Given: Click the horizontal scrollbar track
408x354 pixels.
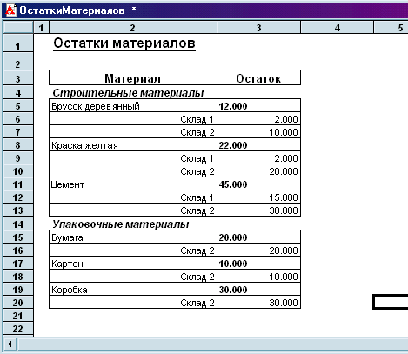Looking at the screenshot, I should pyautogui.click(x=212, y=344).
